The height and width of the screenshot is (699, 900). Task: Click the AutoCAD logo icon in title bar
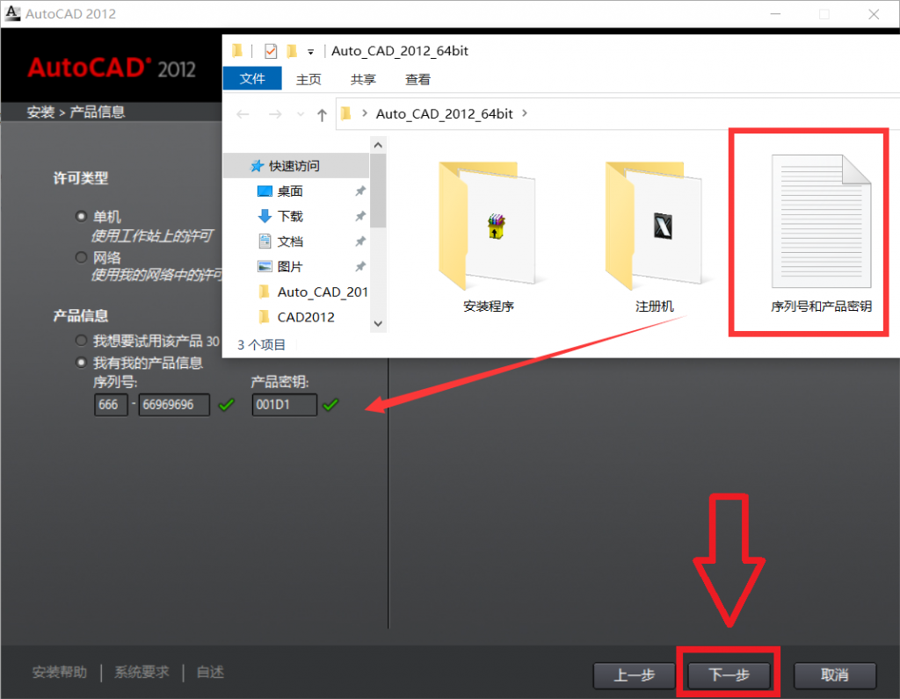(x=12, y=13)
